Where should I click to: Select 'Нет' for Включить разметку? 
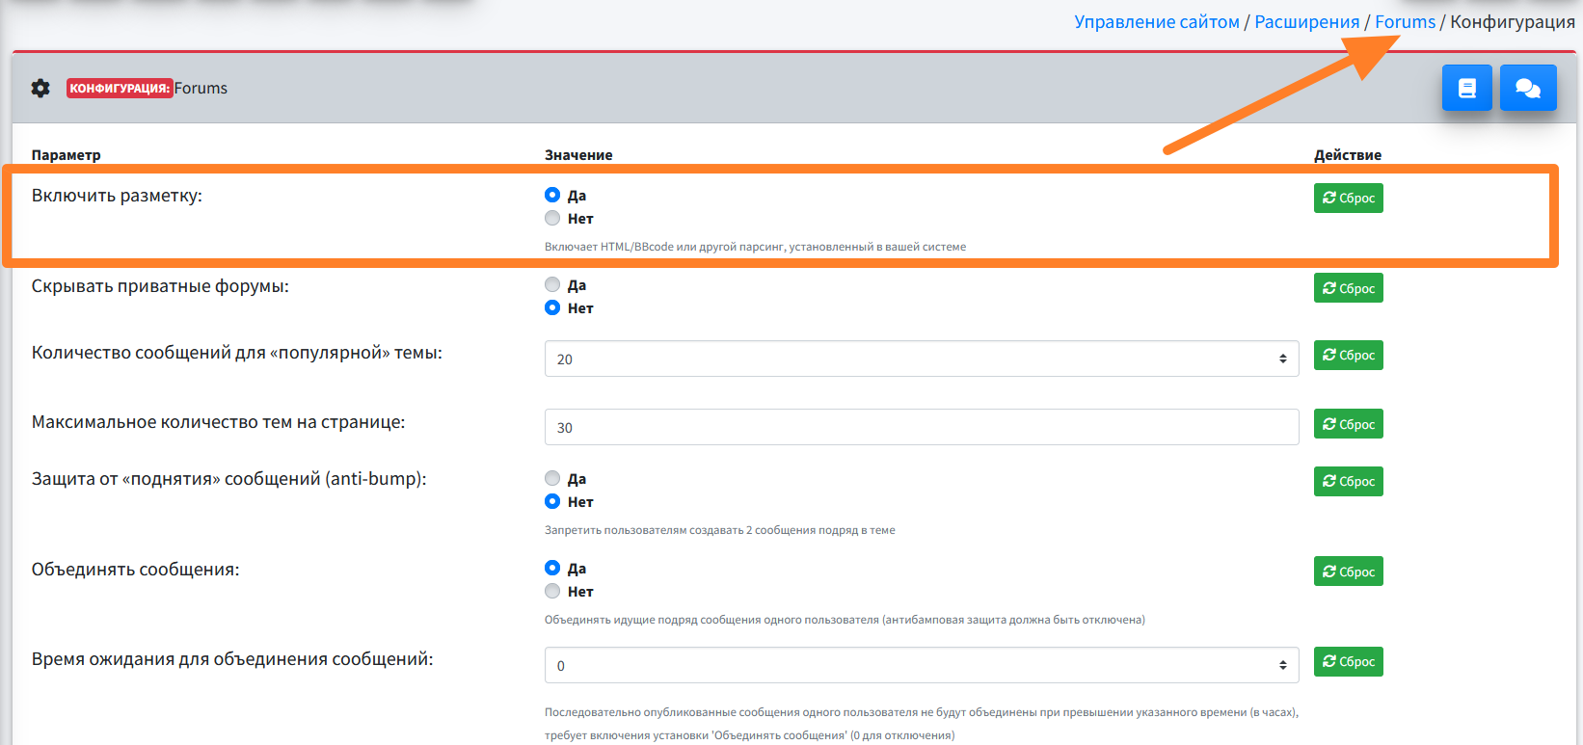(x=552, y=218)
